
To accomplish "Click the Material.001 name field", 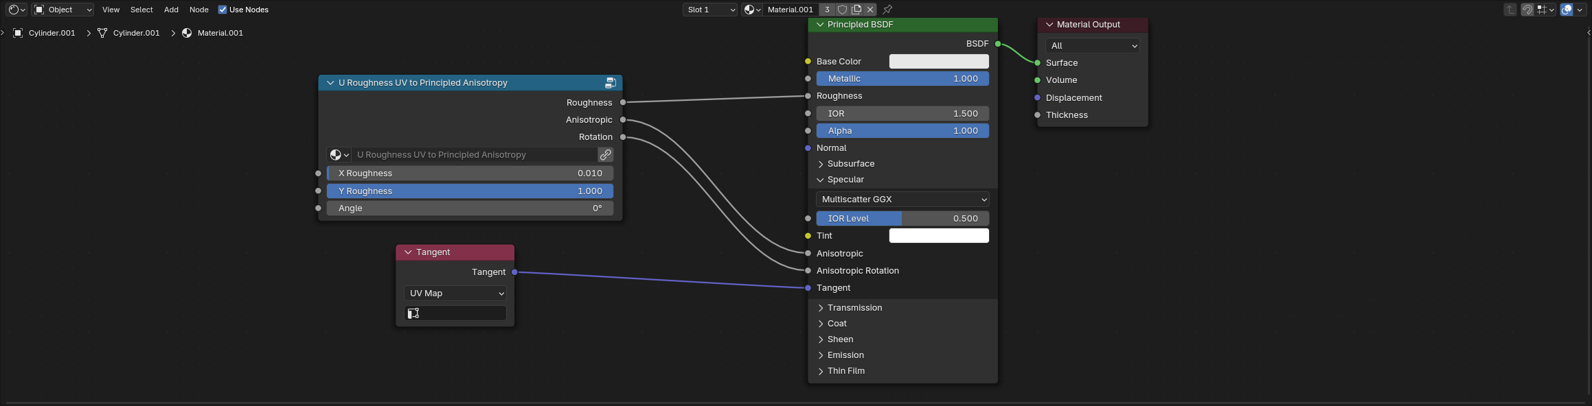I will coord(790,10).
